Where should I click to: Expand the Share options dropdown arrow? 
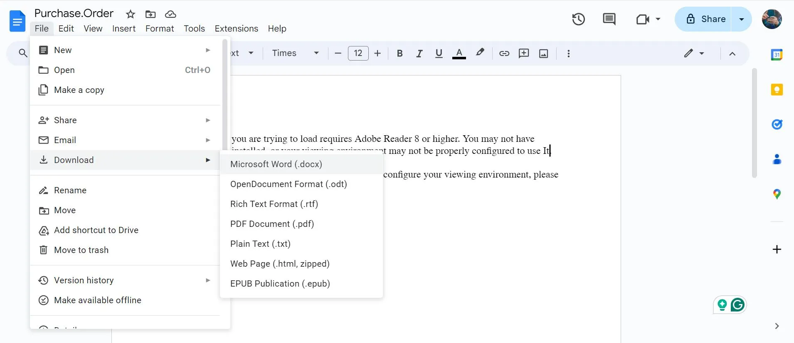pyautogui.click(x=741, y=19)
